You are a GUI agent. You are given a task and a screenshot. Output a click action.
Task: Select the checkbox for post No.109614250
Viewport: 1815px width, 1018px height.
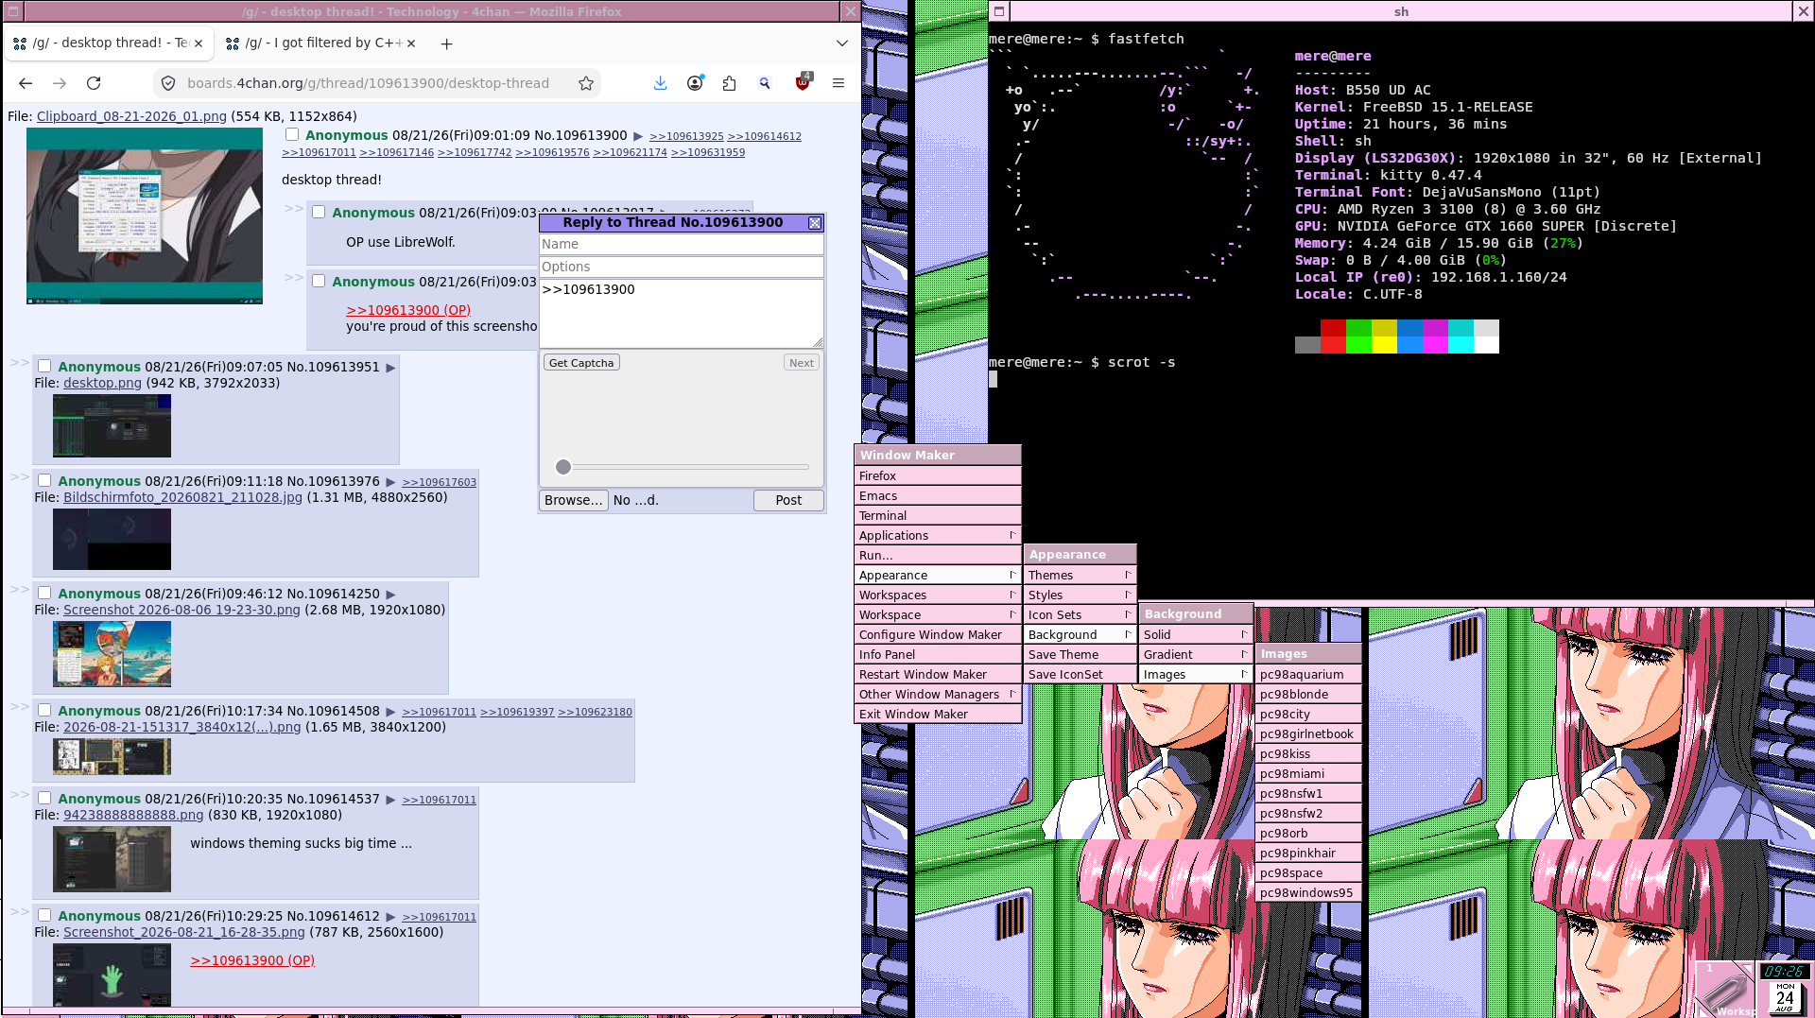tap(44, 594)
